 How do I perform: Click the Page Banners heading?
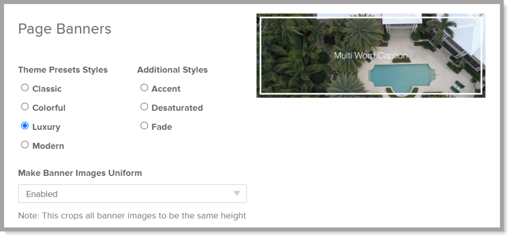point(65,28)
